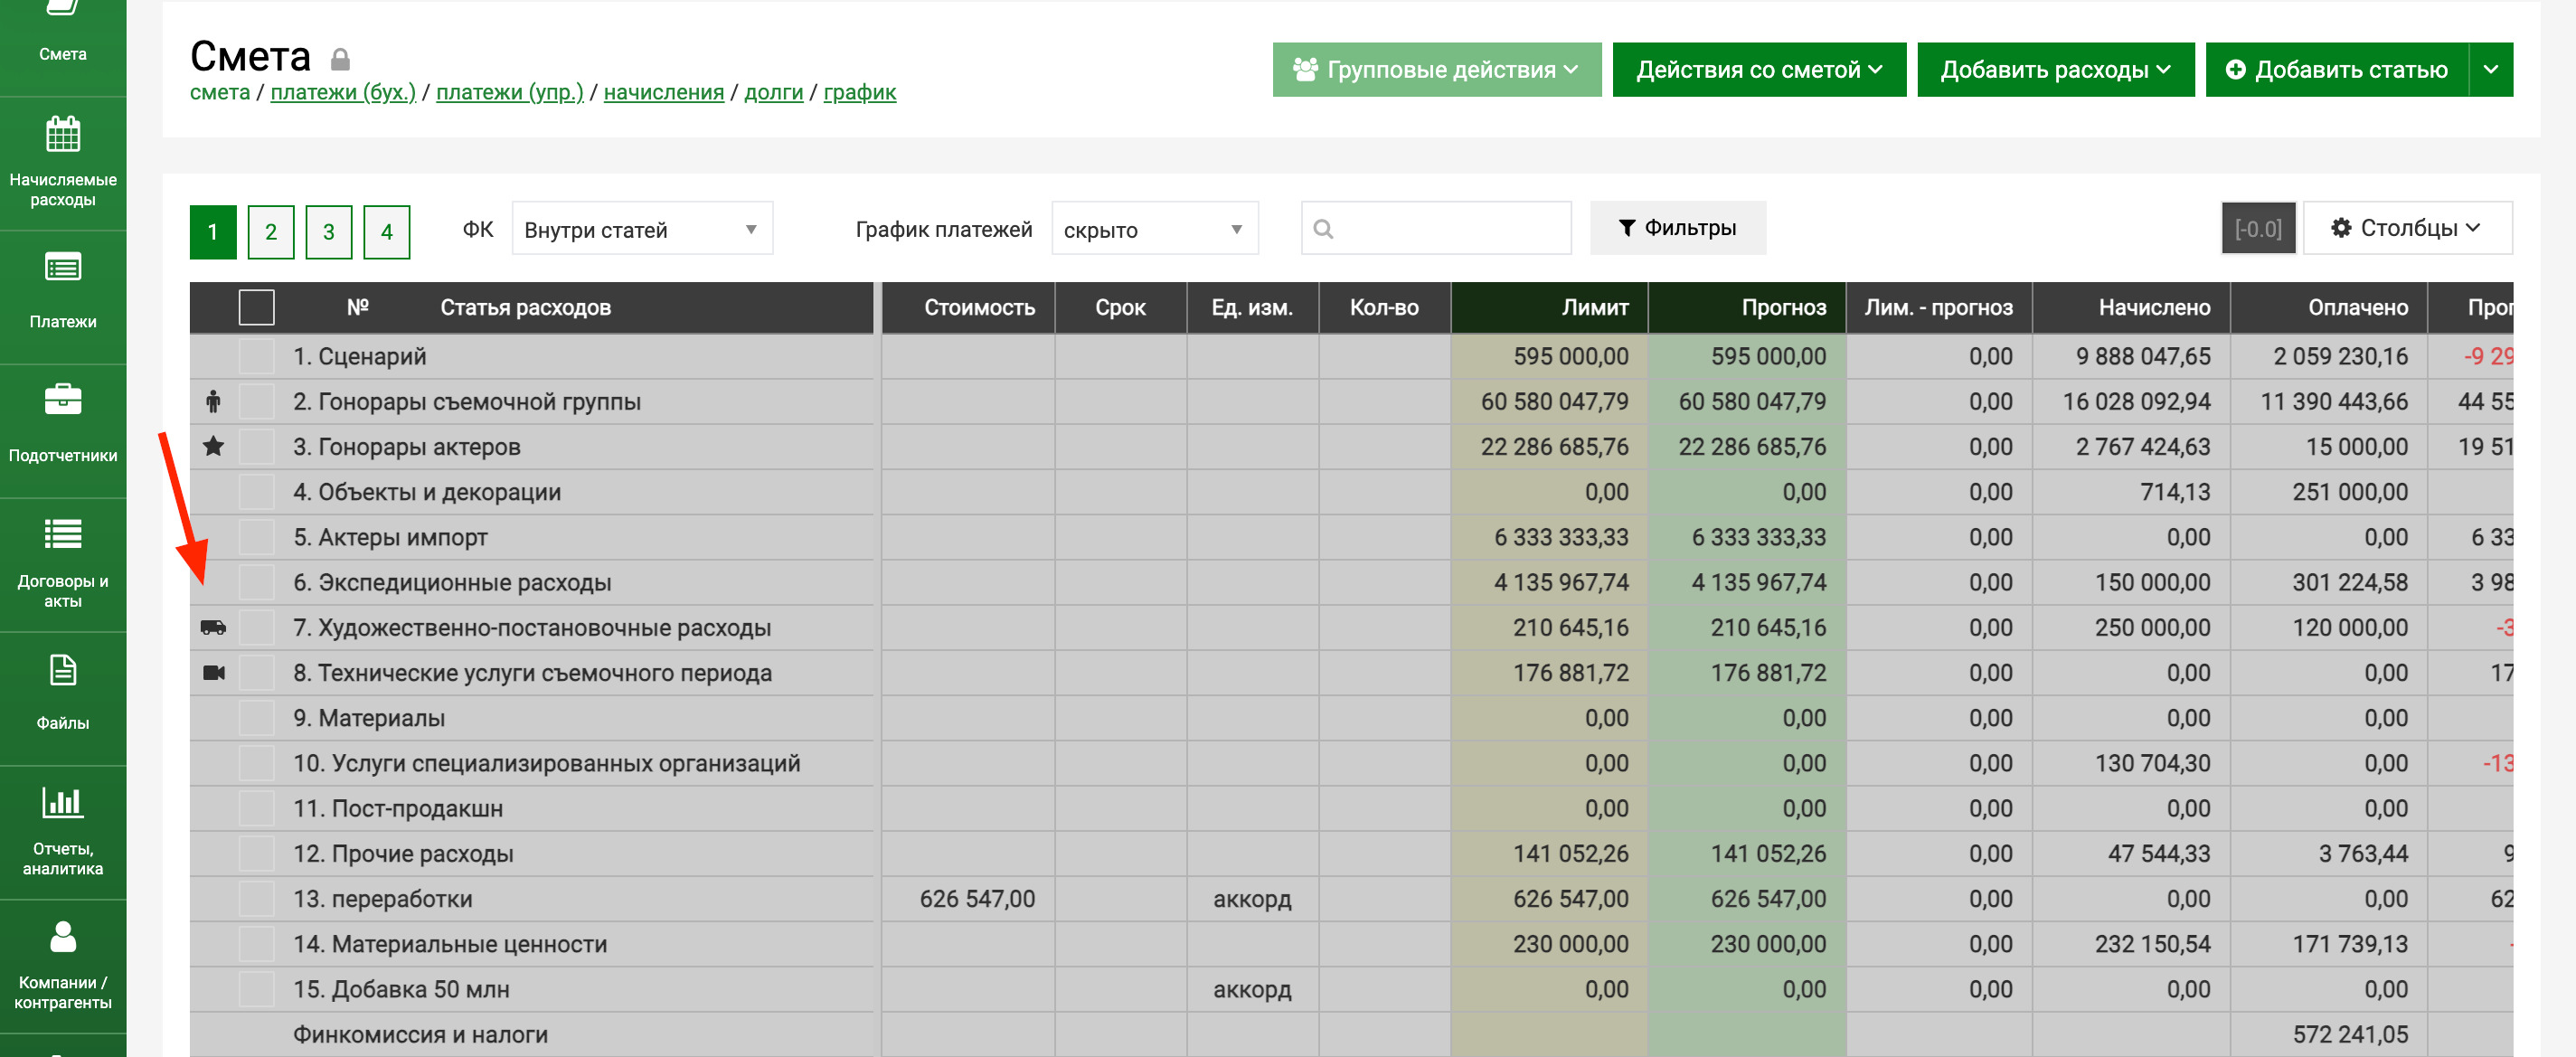Open the ФК dropdown Внутри статей
Viewport: 2576px width, 1057px height.
pyautogui.click(x=642, y=229)
